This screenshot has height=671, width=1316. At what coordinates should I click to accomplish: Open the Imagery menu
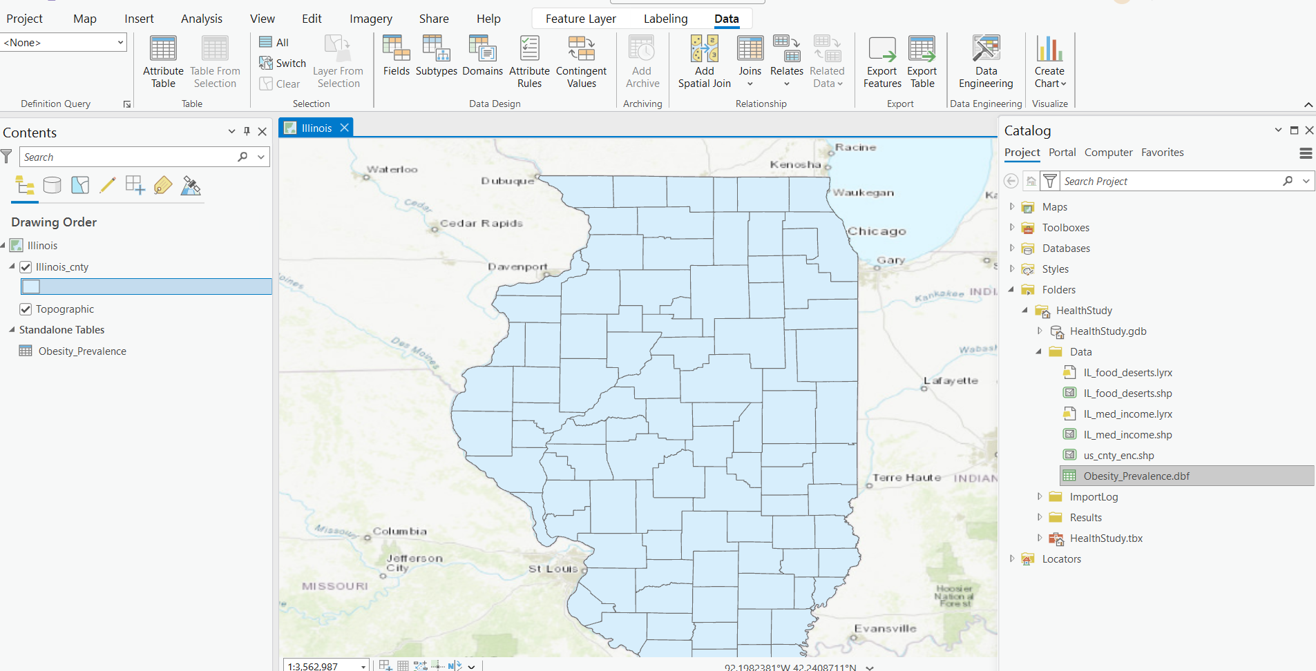click(x=370, y=18)
